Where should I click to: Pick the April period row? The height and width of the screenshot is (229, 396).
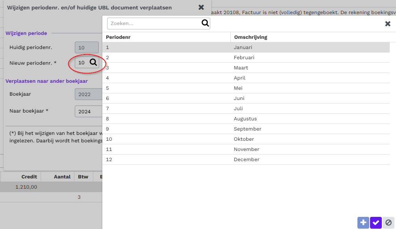click(x=246, y=78)
